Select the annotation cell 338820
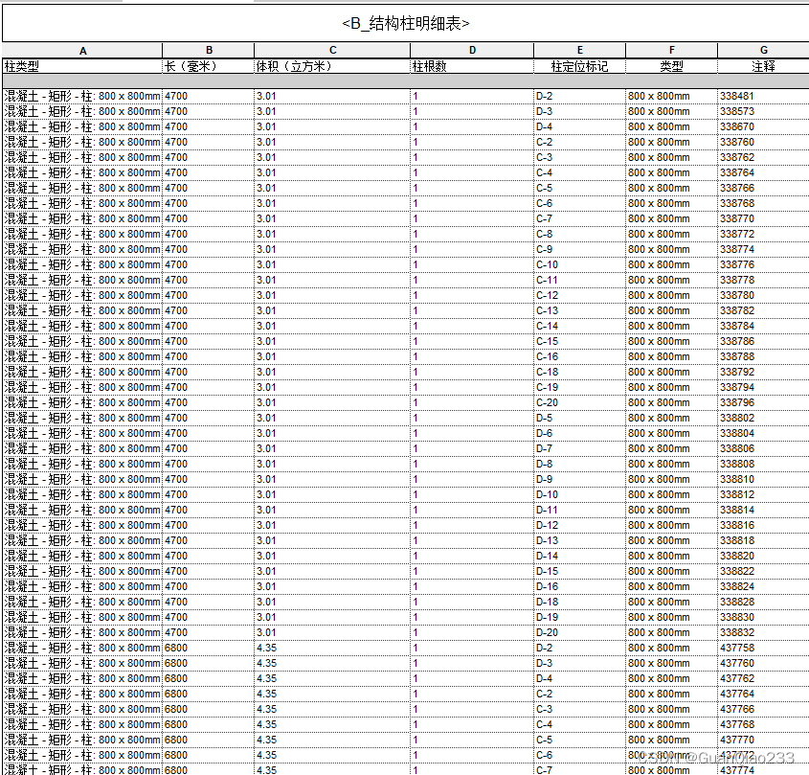The width and height of the screenshot is (809, 775). point(764,556)
